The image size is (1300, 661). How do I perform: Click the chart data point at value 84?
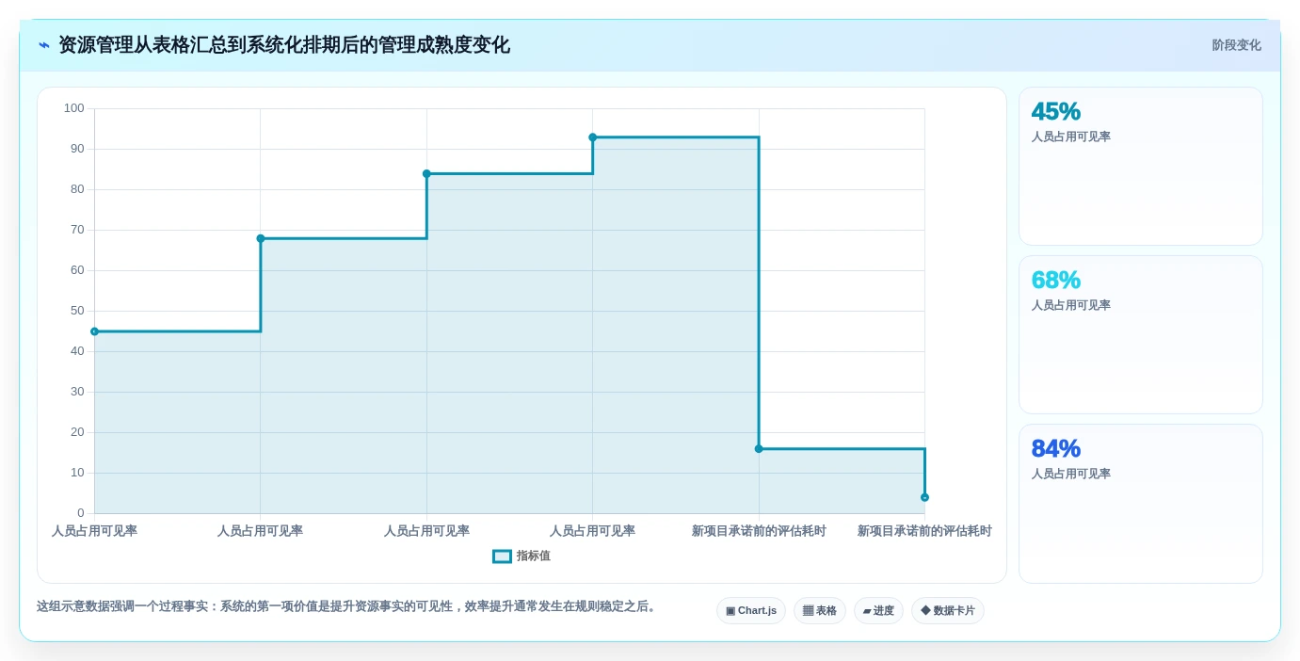[x=426, y=173]
